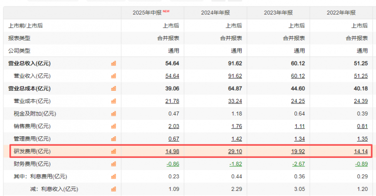Open chart icon for 利息费用 row
Viewport: 376px width, 196px height.
(114, 177)
